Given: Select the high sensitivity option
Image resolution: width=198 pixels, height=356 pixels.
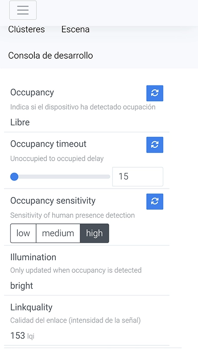Looking at the screenshot, I should point(95,233).
